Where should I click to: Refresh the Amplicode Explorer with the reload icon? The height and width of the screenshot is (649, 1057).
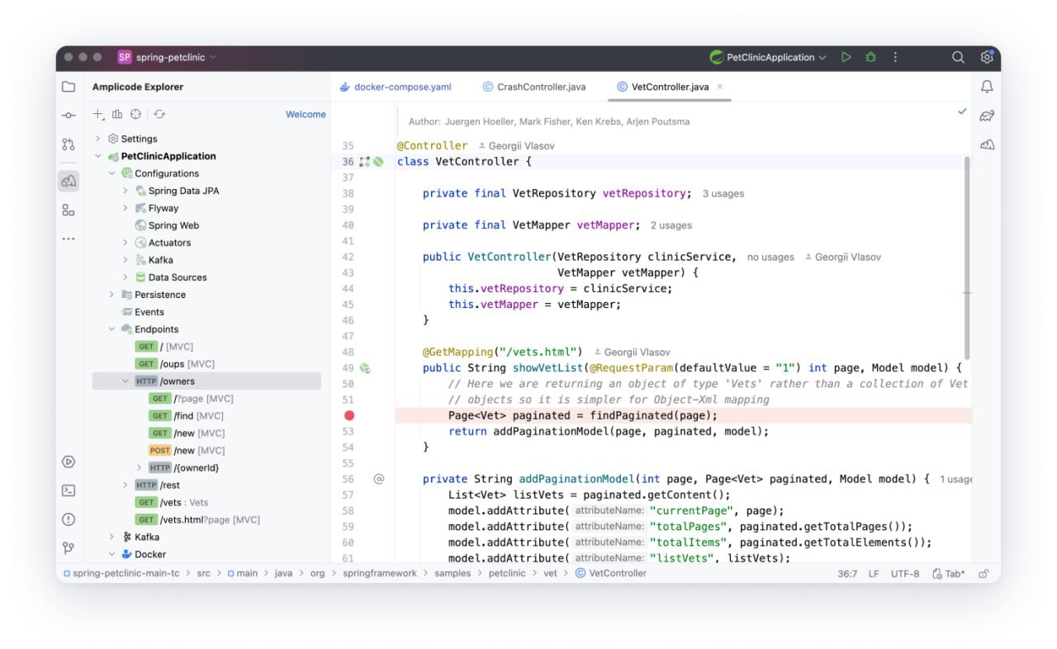click(159, 114)
